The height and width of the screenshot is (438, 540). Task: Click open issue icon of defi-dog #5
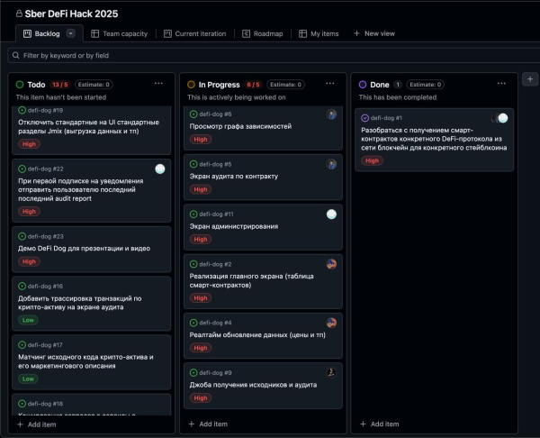[x=193, y=164]
